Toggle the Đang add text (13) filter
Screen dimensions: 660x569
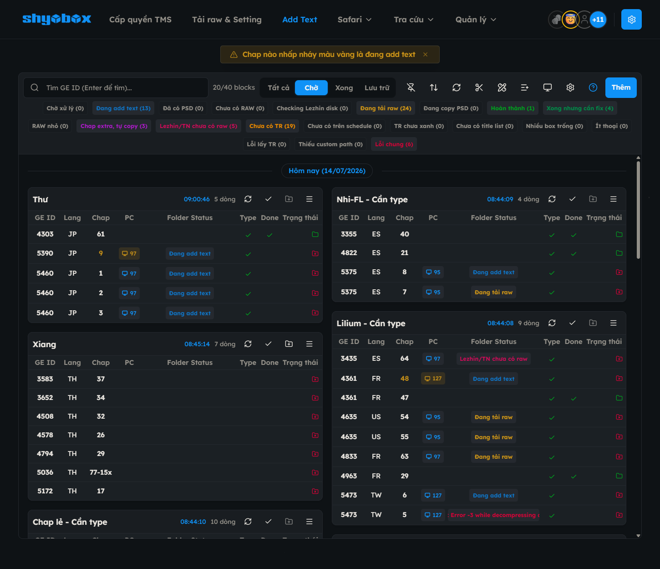(x=123, y=108)
